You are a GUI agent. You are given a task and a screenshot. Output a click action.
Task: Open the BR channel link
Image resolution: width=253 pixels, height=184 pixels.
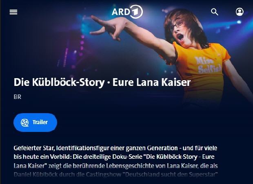[x=18, y=97]
